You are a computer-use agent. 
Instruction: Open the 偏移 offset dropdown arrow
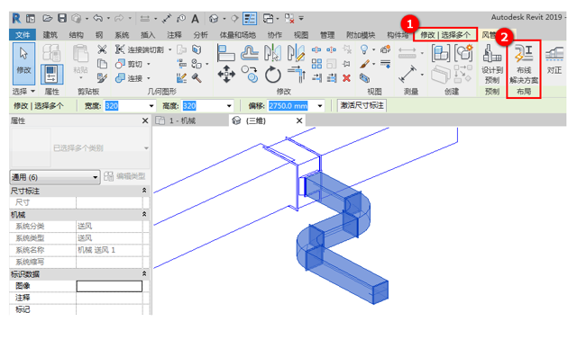[x=320, y=106]
